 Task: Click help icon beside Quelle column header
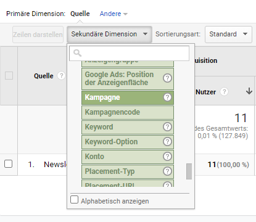[x=61, y=76]
